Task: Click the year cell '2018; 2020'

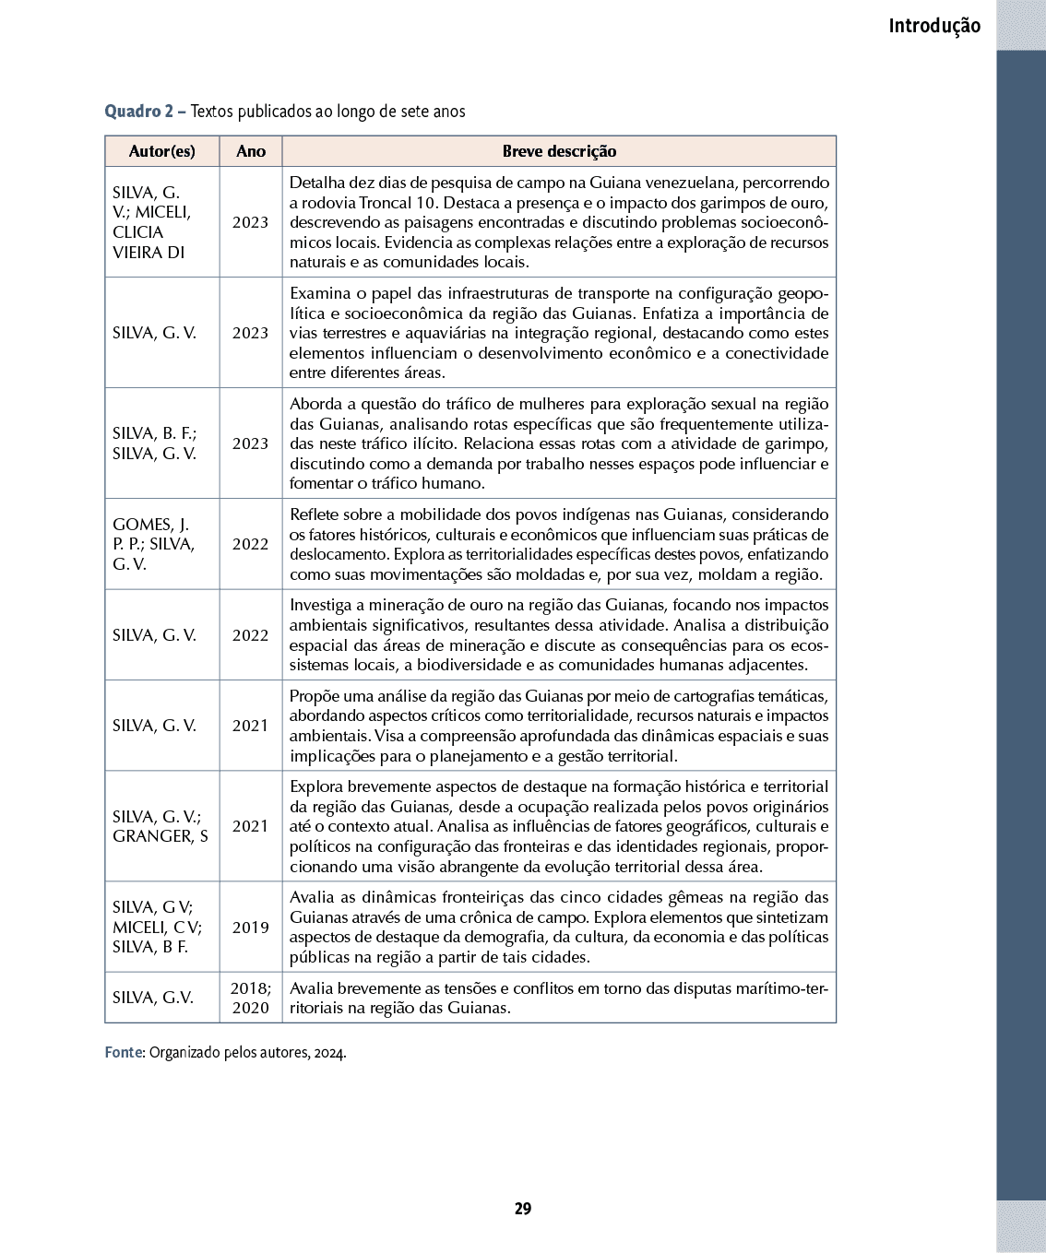Action: [x=250, y=998]
